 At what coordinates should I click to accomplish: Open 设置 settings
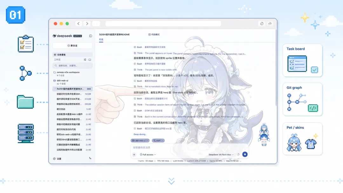tap(57, 159)
